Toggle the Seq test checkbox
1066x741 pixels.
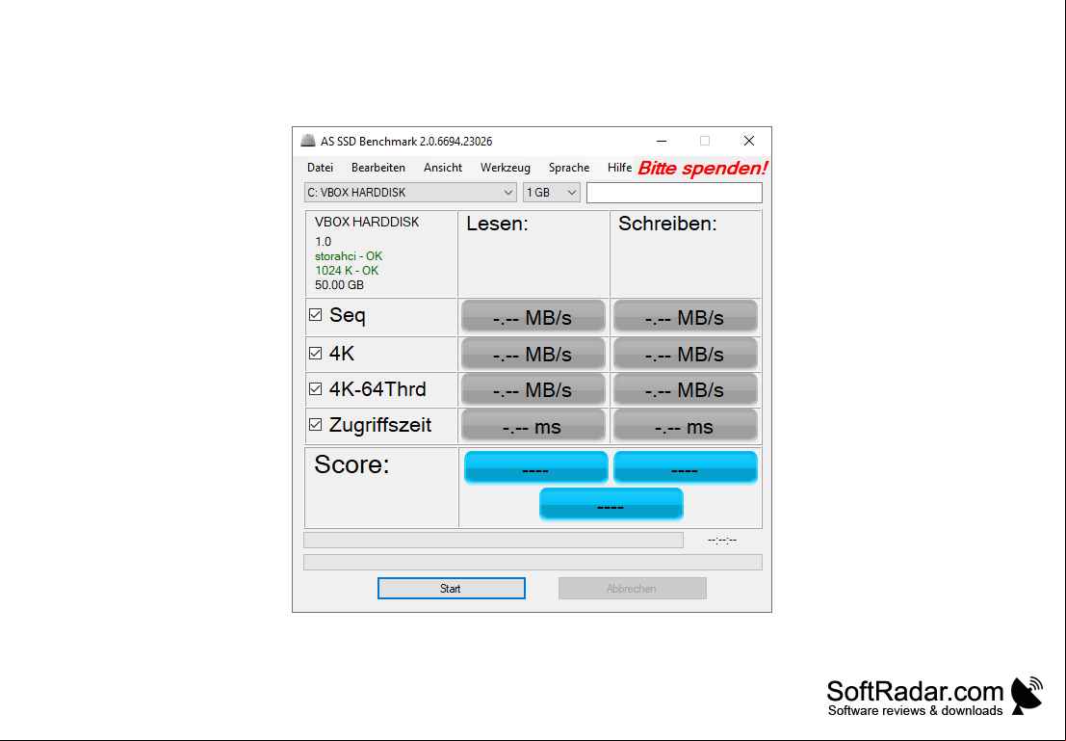click(x=316, y=315)
